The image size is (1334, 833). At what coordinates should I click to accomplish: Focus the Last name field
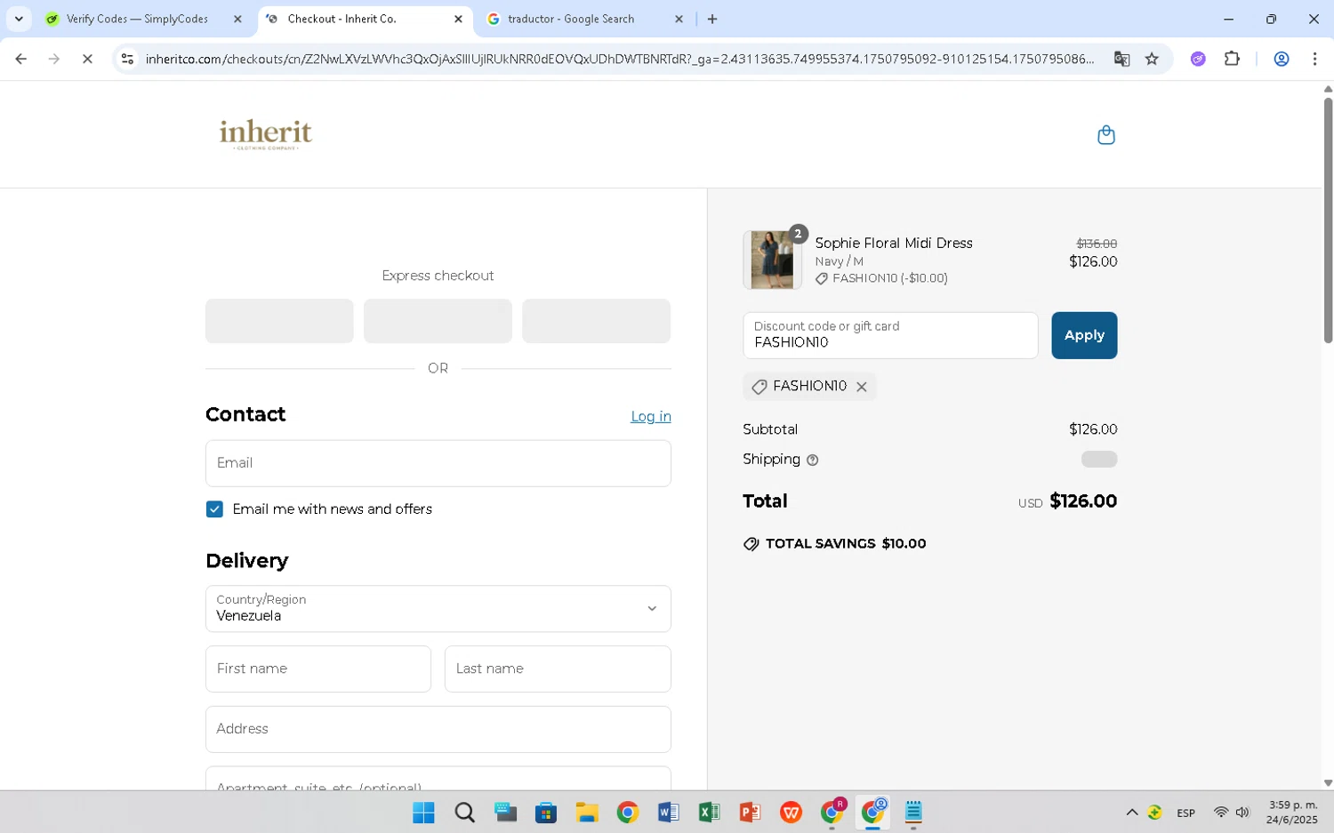[x=558, y=669]
